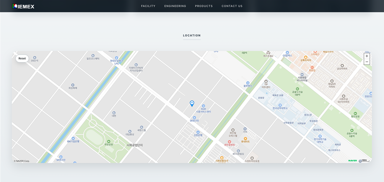Select the 한국공학대학교 university icon
Image resolution: width=384 pixels, height=182 pixels.
tap(280, 105)
